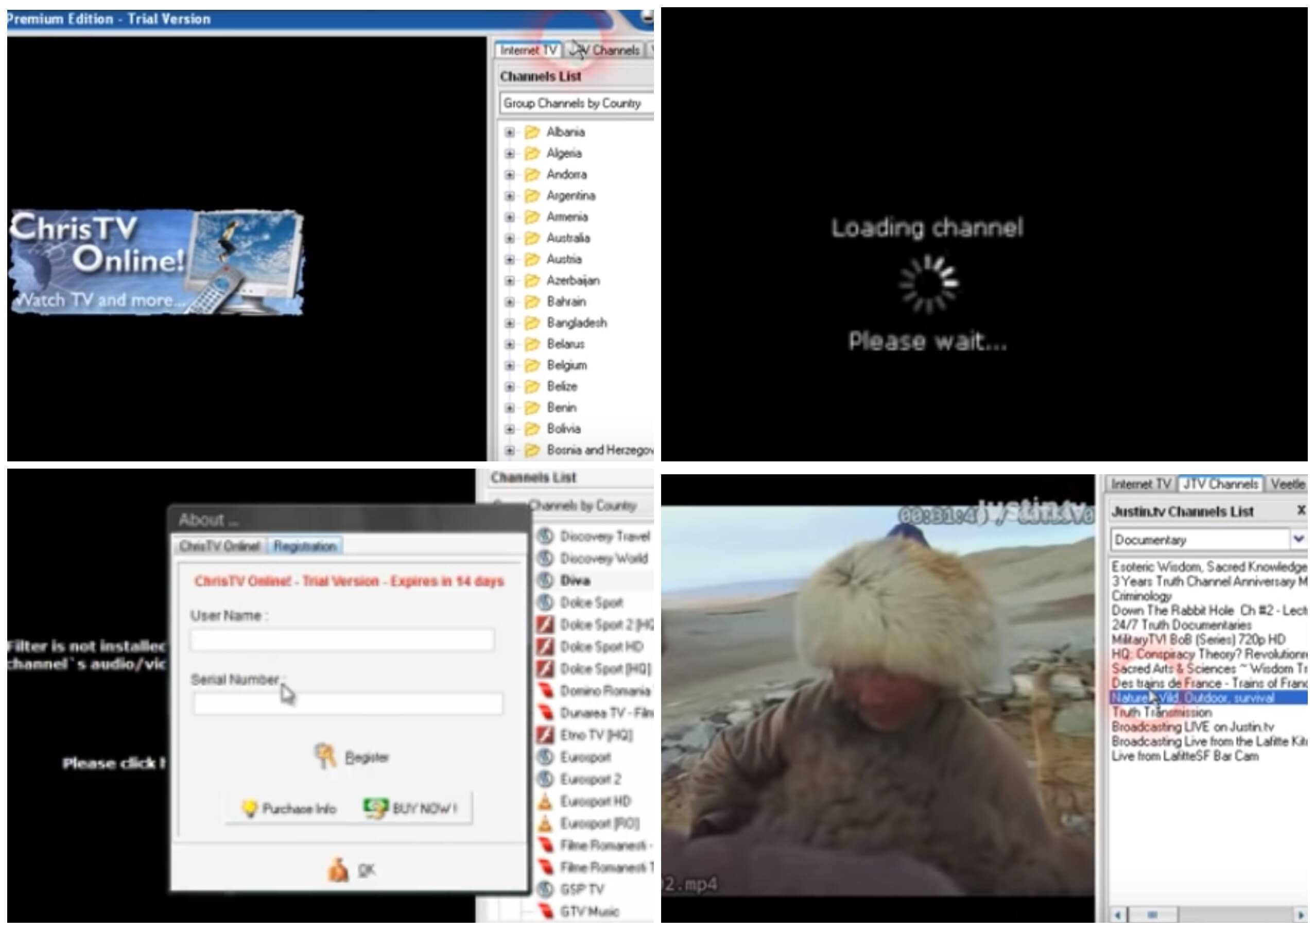
Task: Select "Down The Rabbit Hole Ch #2" entry
Action: (x=1208, y=610)
